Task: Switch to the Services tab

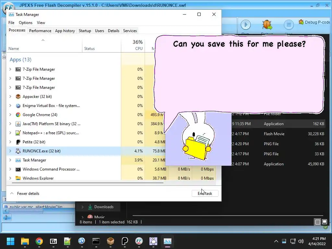Action: [x=130, y=31]
